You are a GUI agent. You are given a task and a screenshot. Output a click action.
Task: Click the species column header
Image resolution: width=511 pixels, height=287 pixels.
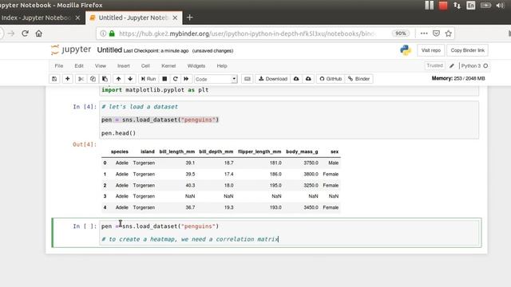[120, 151]
